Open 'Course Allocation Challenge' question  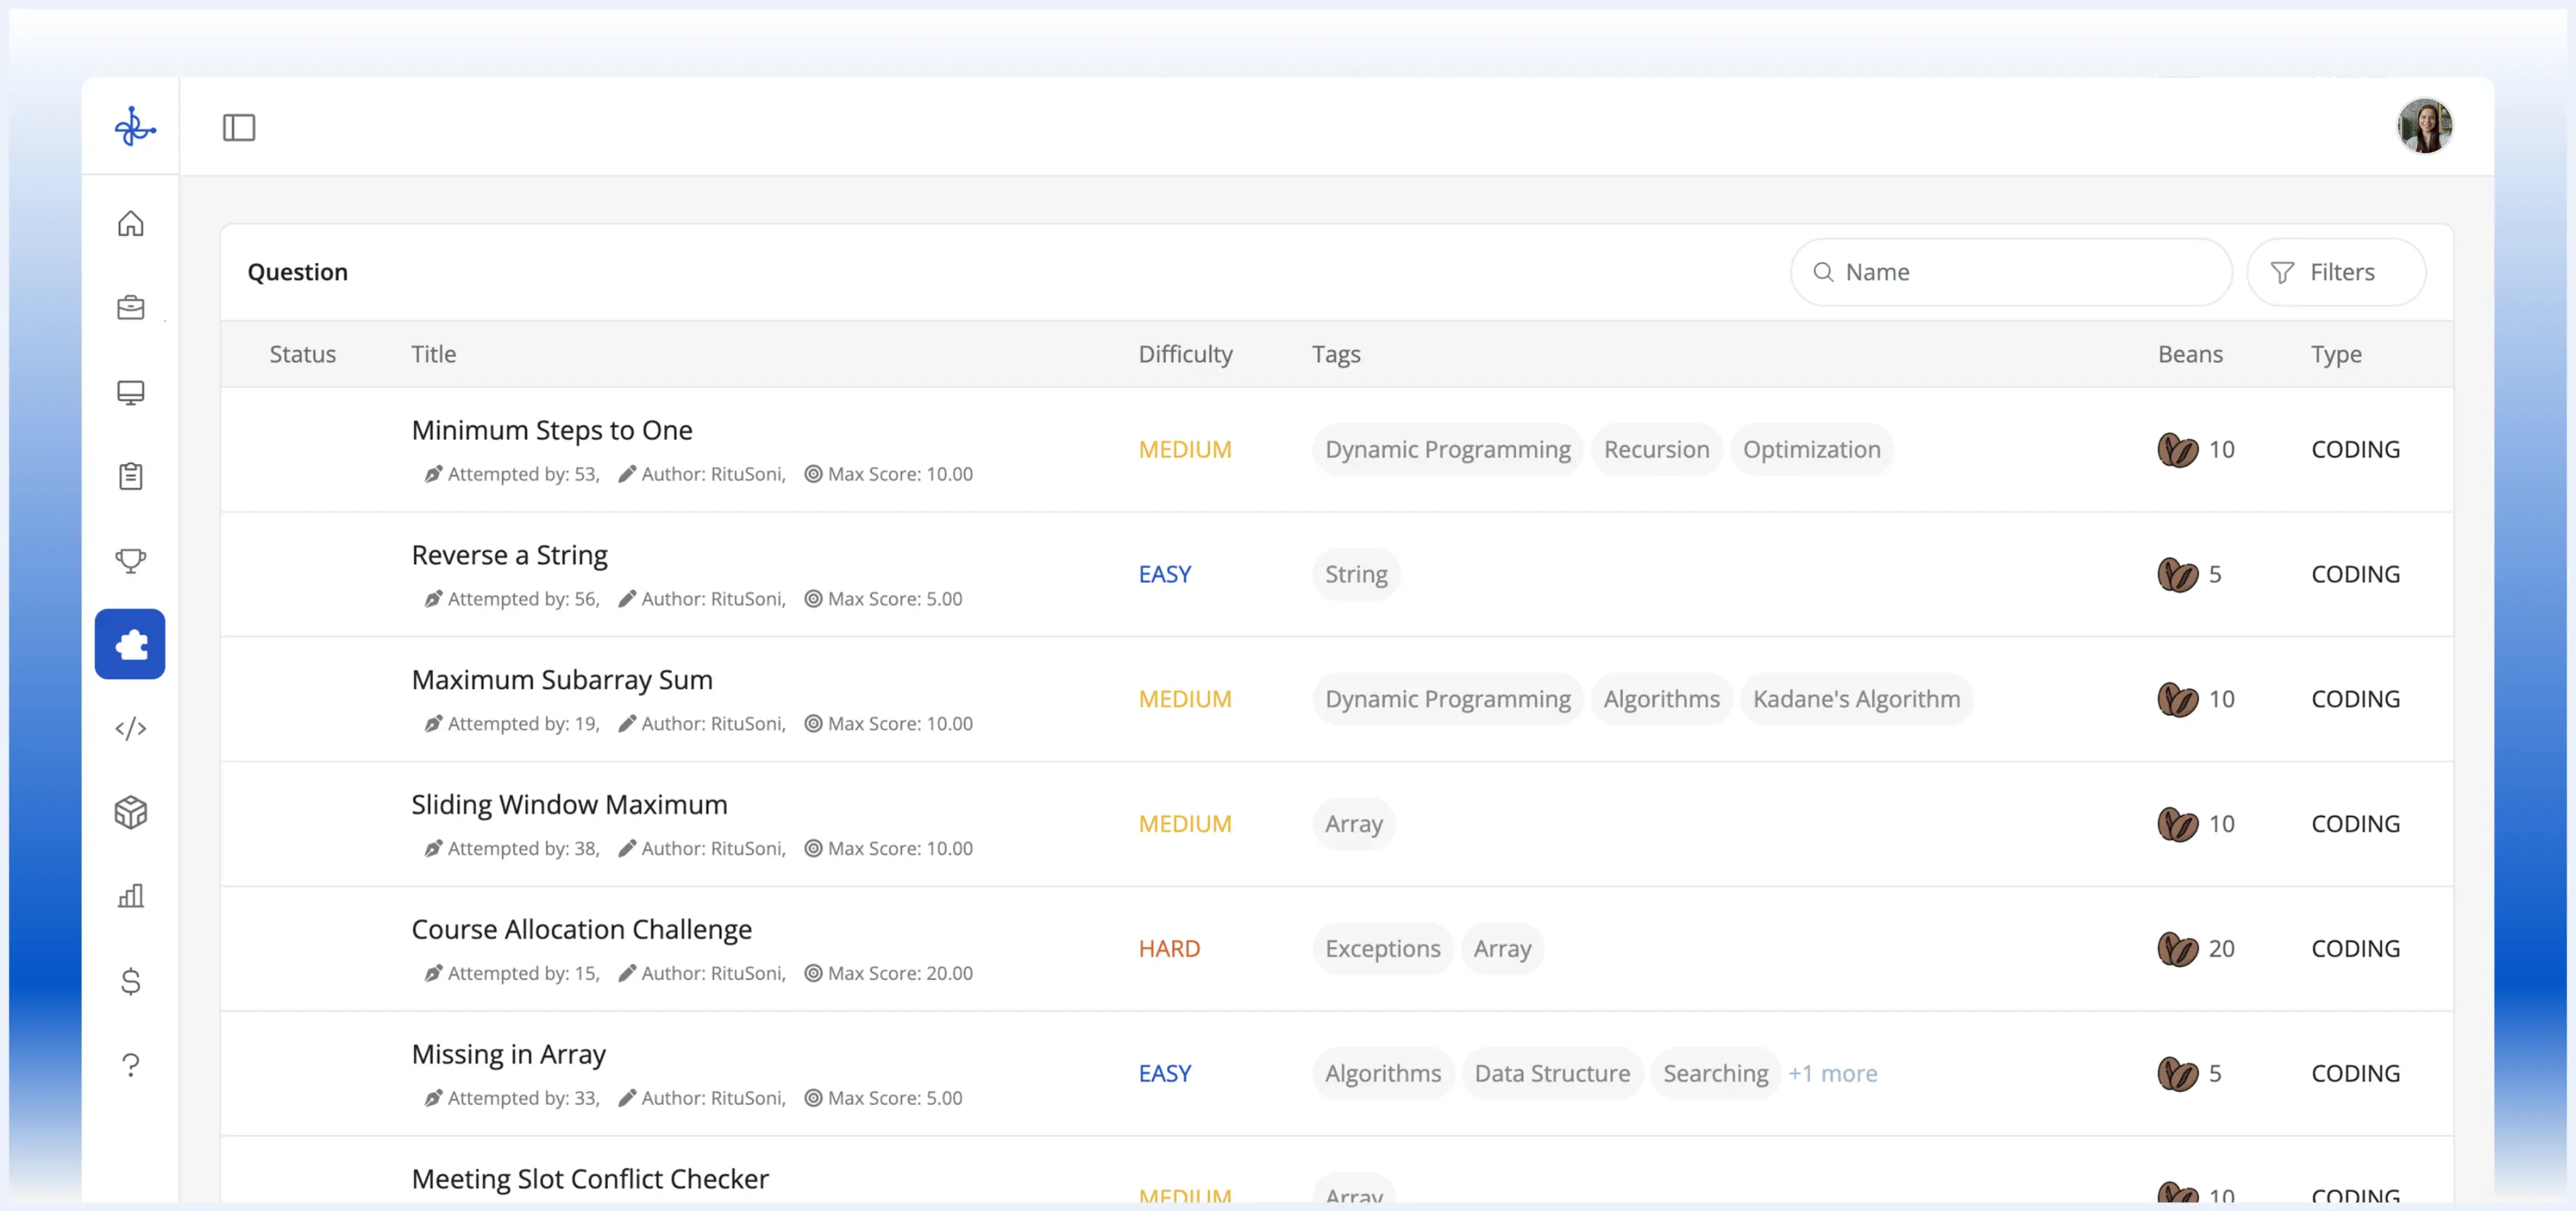point(581,929)
